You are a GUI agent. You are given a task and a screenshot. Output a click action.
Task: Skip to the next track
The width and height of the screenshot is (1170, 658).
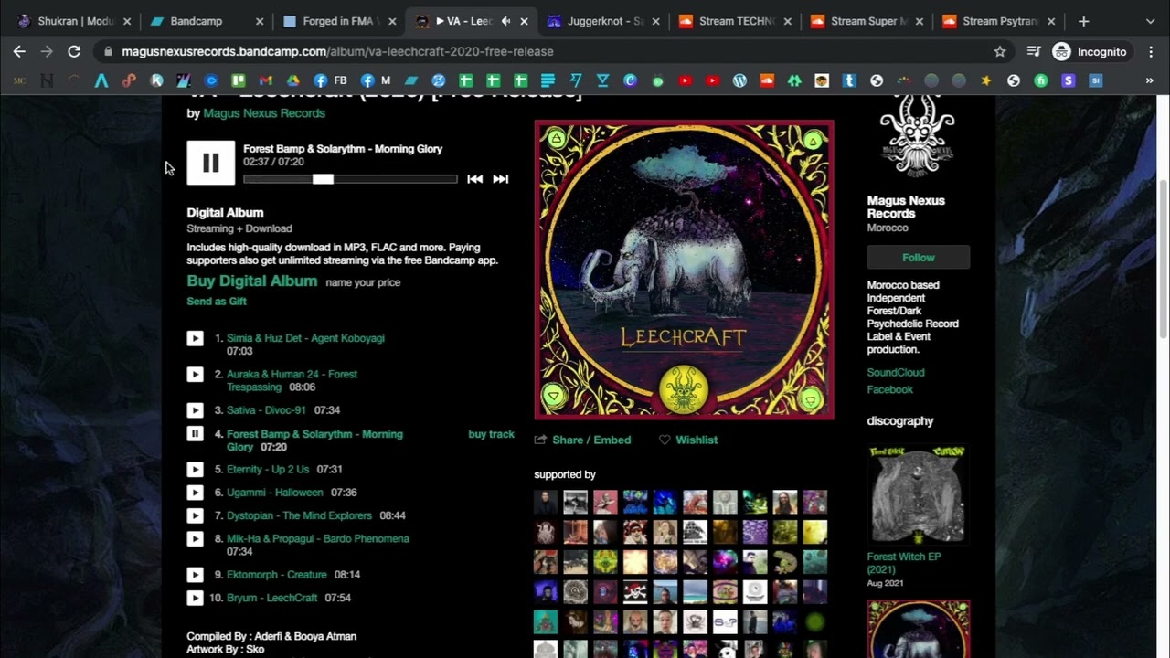click(x=500, y=179)
